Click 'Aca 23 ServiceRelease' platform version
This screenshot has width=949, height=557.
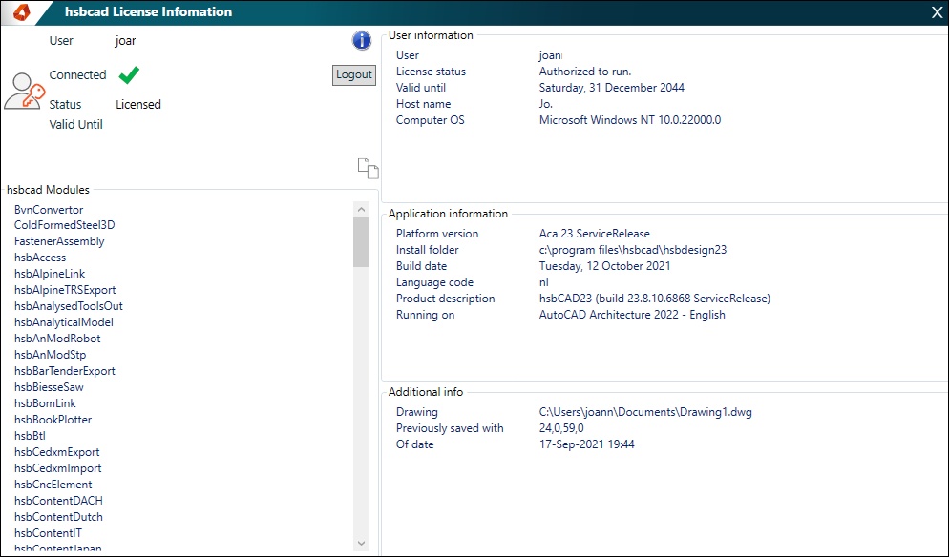[595, 234]
